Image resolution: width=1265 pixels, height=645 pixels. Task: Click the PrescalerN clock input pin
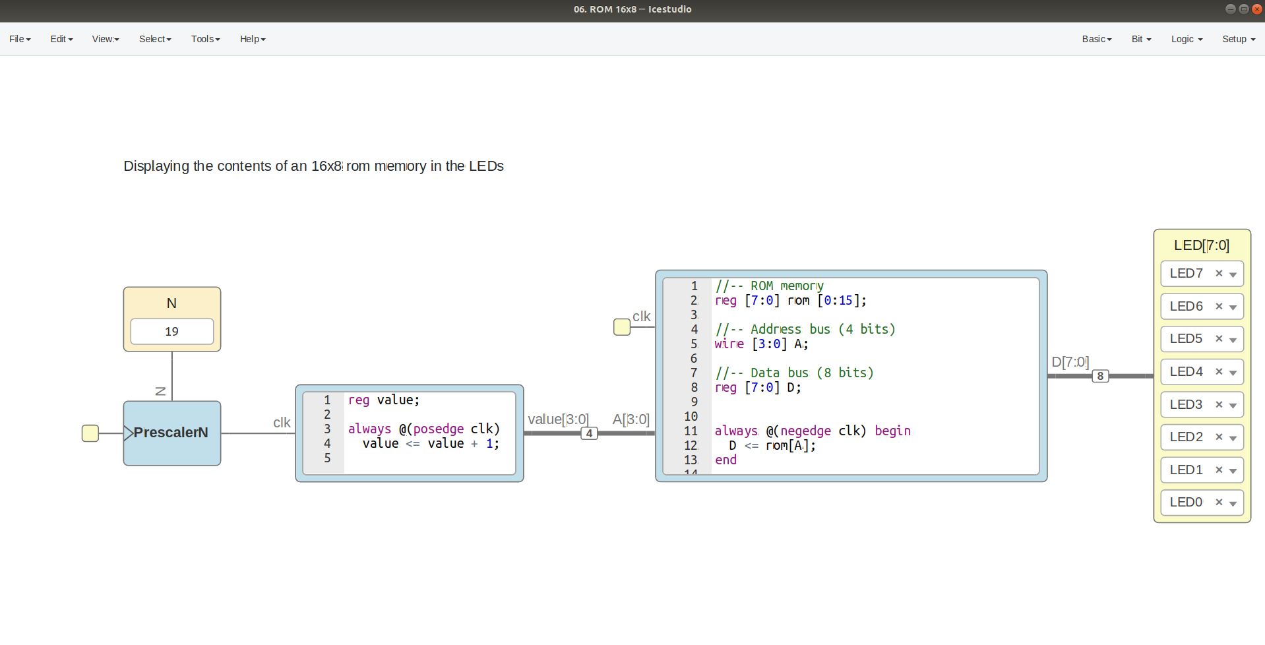pyautogui.click(x=90, y=433)
